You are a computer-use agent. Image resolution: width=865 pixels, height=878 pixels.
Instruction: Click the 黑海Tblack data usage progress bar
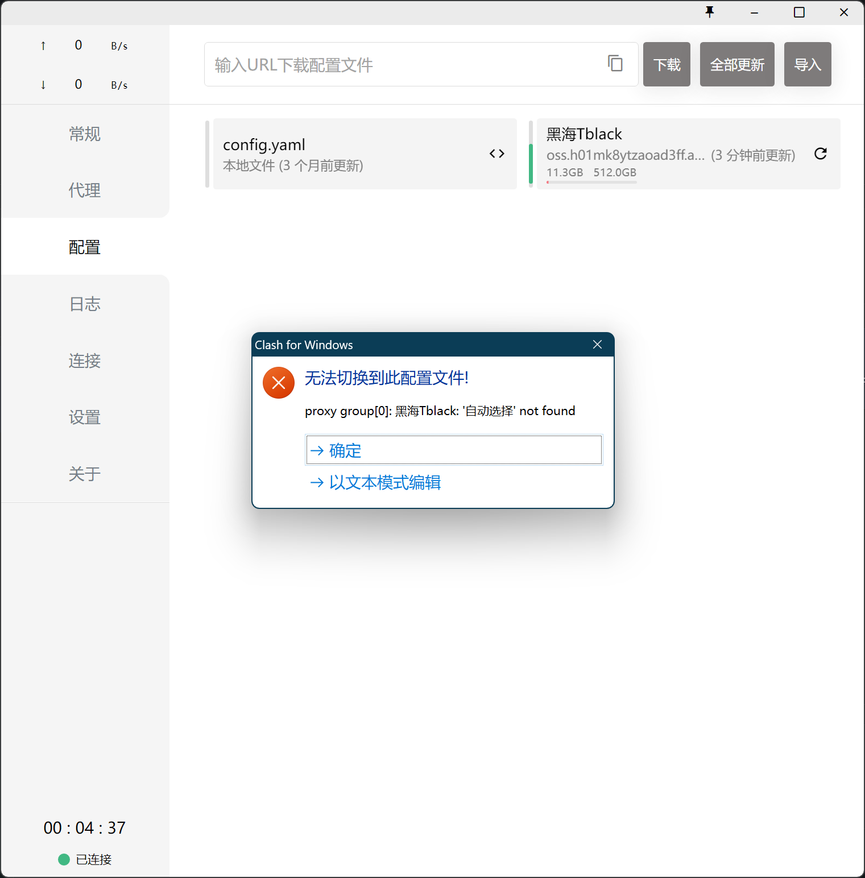tap(591, 183)
